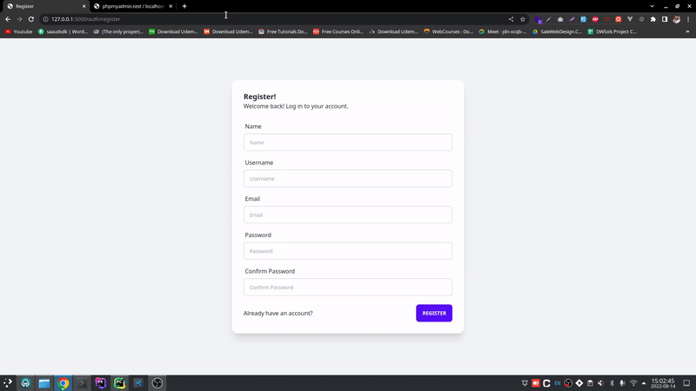Close the phpmyadmin.test tab
This screenshot has height=391, width=696.
coord(171,6)
